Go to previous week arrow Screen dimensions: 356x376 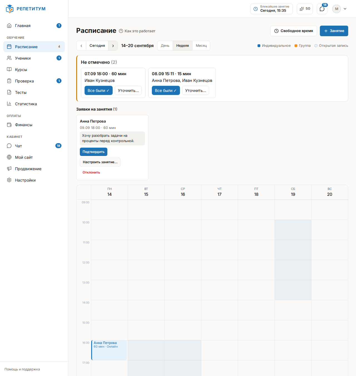pyautogui.click(x=81, y=46)
